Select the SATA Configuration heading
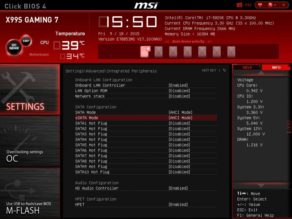 click(96, 107)
